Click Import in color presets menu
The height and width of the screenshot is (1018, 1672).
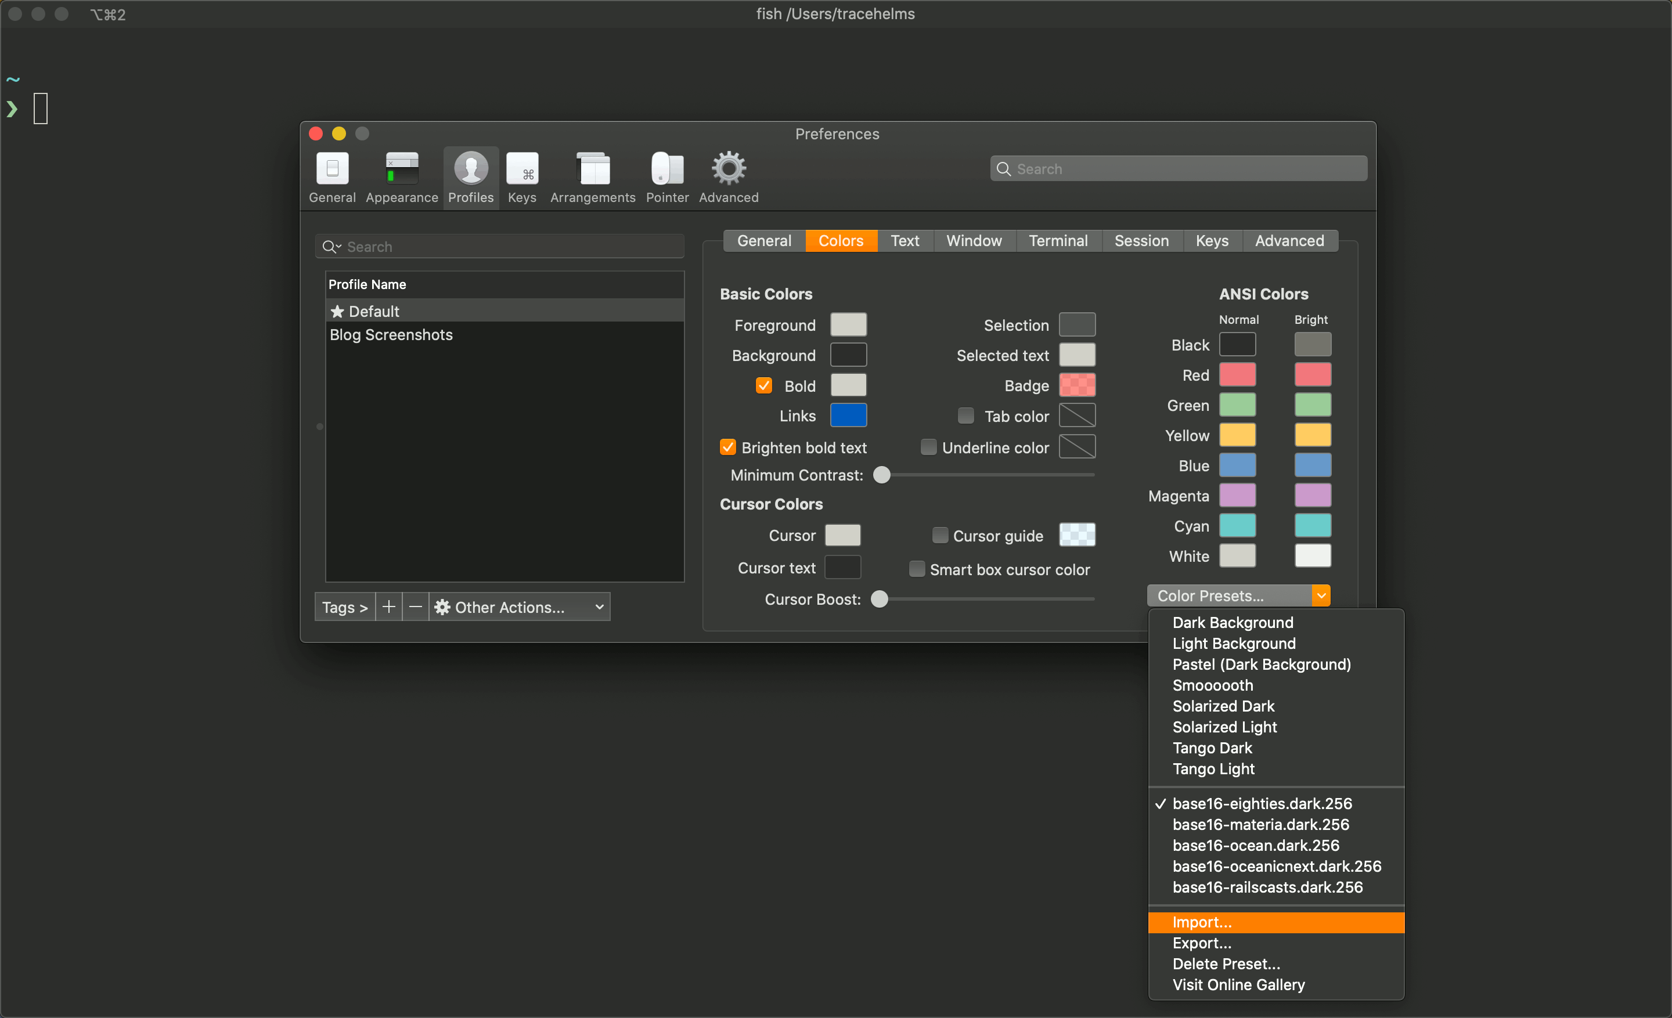1200,920
